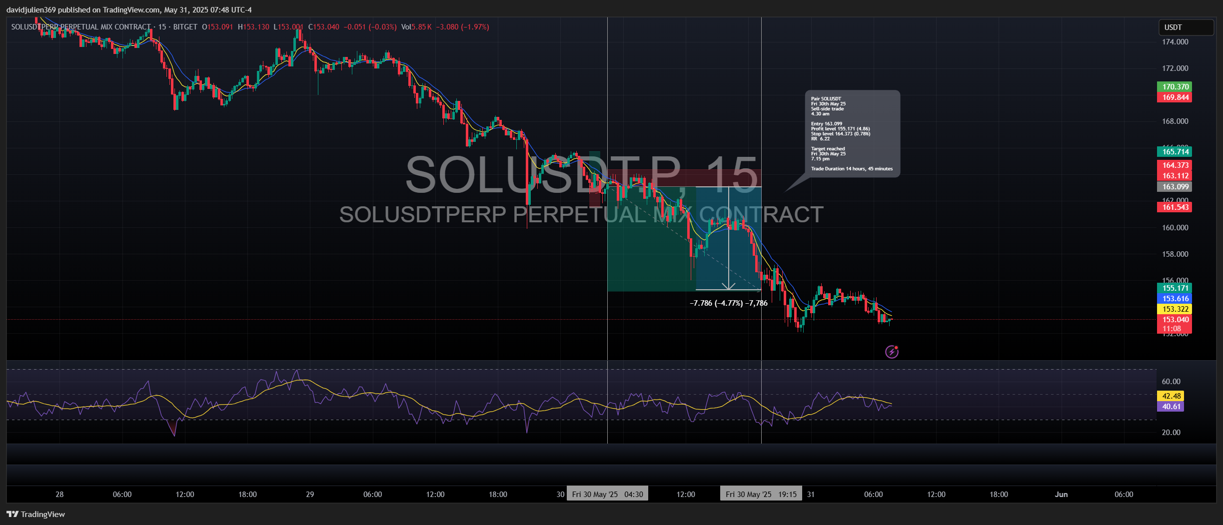
Task: Click the symbol name SOLUSDTPERP PERPETUAL MIX CONTRACT
Action: (x=81, y=27)
